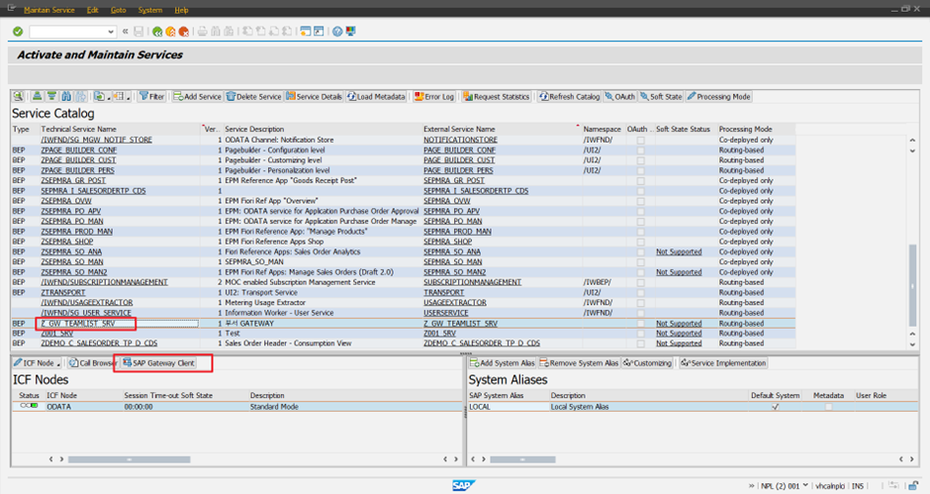Toggle OAuth checkbox for SEPMRA_SHOP row
930x494 pixels.
[x=640, y=242]
